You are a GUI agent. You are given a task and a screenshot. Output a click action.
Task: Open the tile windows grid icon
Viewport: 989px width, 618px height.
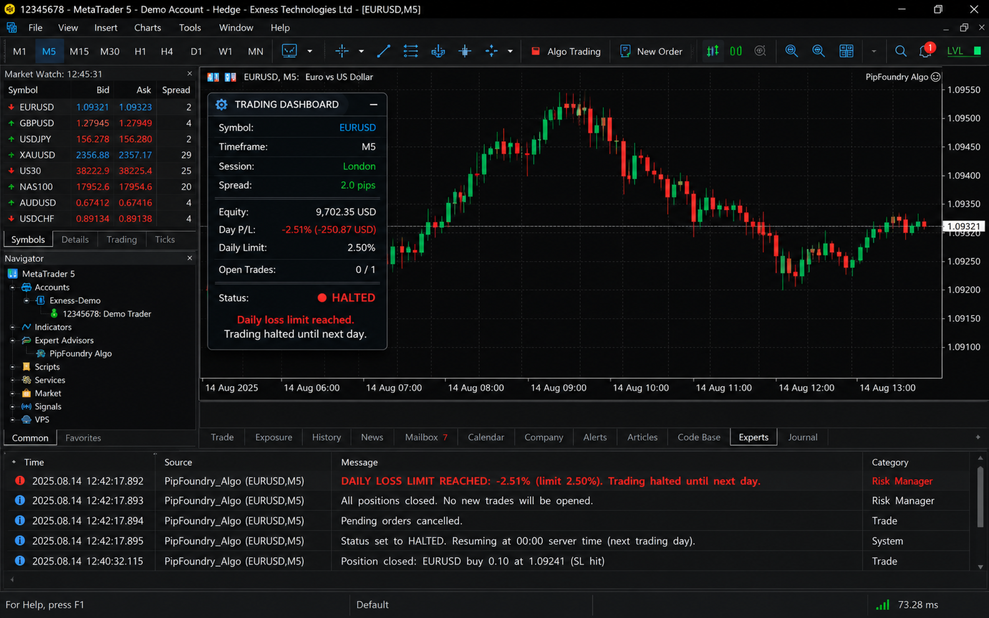[x=846, y=51]
